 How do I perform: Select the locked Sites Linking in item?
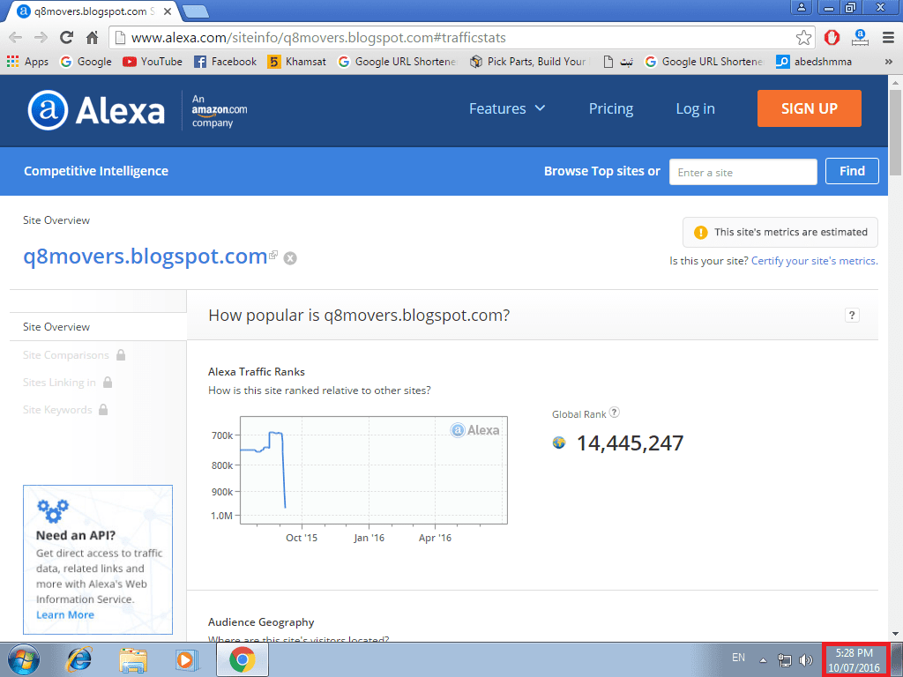pyautogui.click(x=68, y=383)
